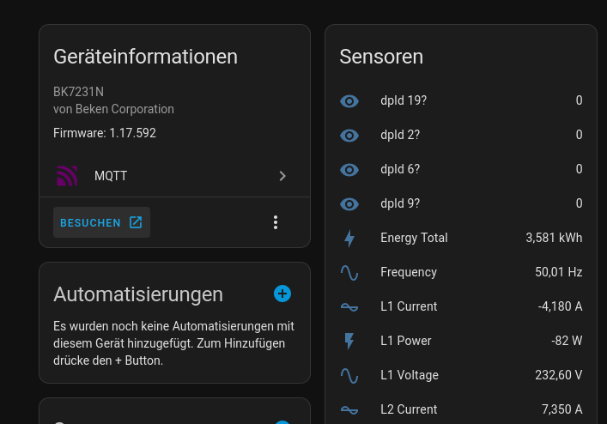The height and width of the screenshot is (424, 607).
Task: Click the sine wave icon next to Frequency
Action: click(349, 273)
